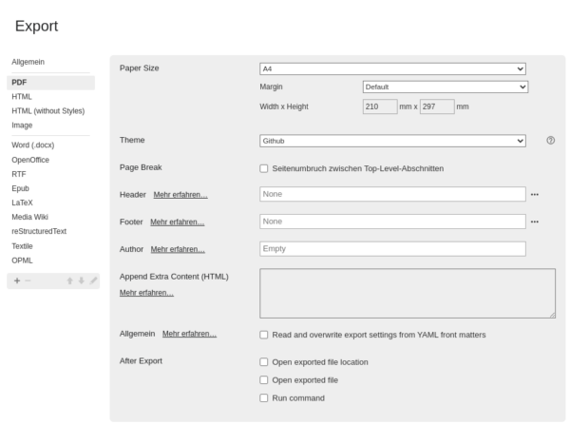Switch to Word (.docx) export settings
Image resolution: width=570 pixels, height=425 pixels.
pyautogui.click(x=34, y=145)
